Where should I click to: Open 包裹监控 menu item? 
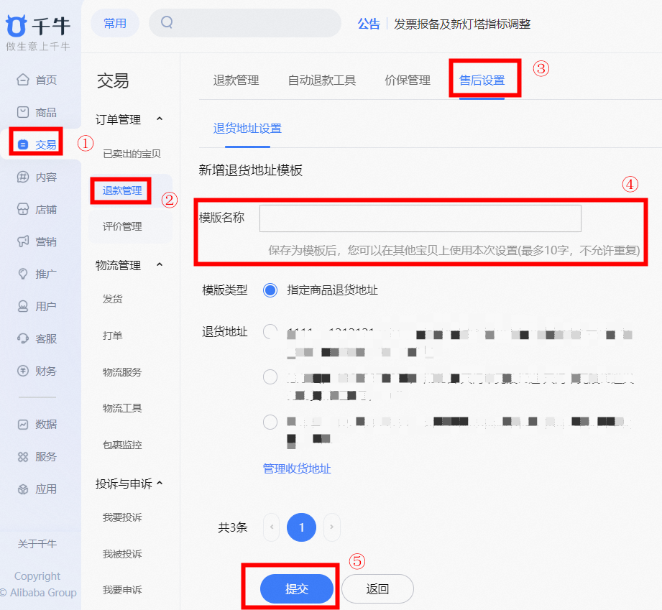click(122, 445)
